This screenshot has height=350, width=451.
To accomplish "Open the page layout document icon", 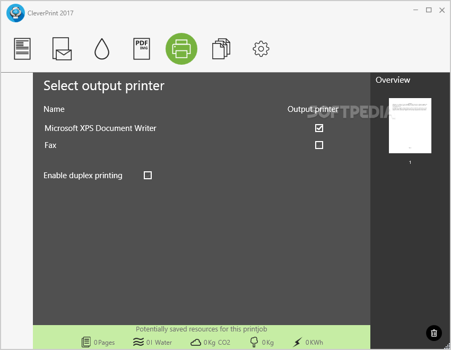I will (22, 49).
